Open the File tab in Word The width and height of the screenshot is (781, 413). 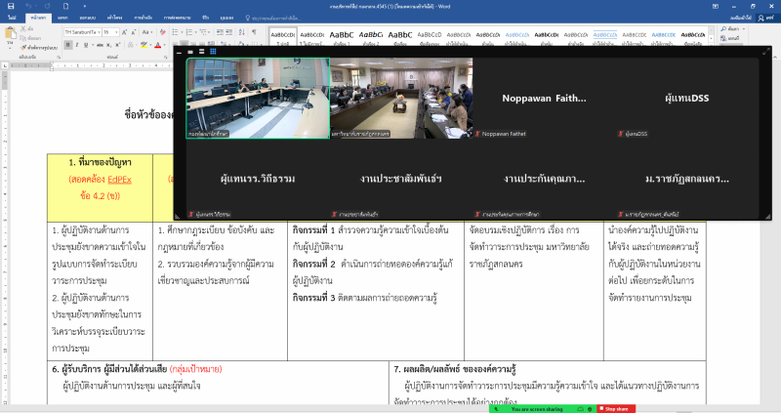pyautogui.click(x=12, y=18)
